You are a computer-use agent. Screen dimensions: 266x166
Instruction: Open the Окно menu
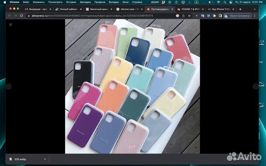click(125, 2)
